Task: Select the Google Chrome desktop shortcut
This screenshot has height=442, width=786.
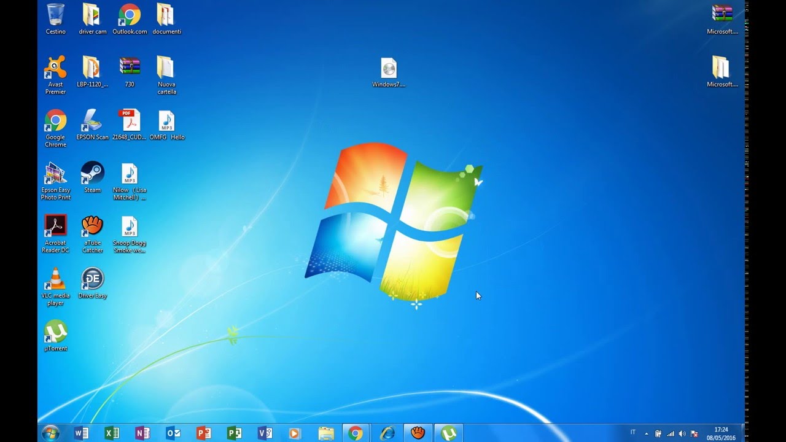Action: click(55, 128)
